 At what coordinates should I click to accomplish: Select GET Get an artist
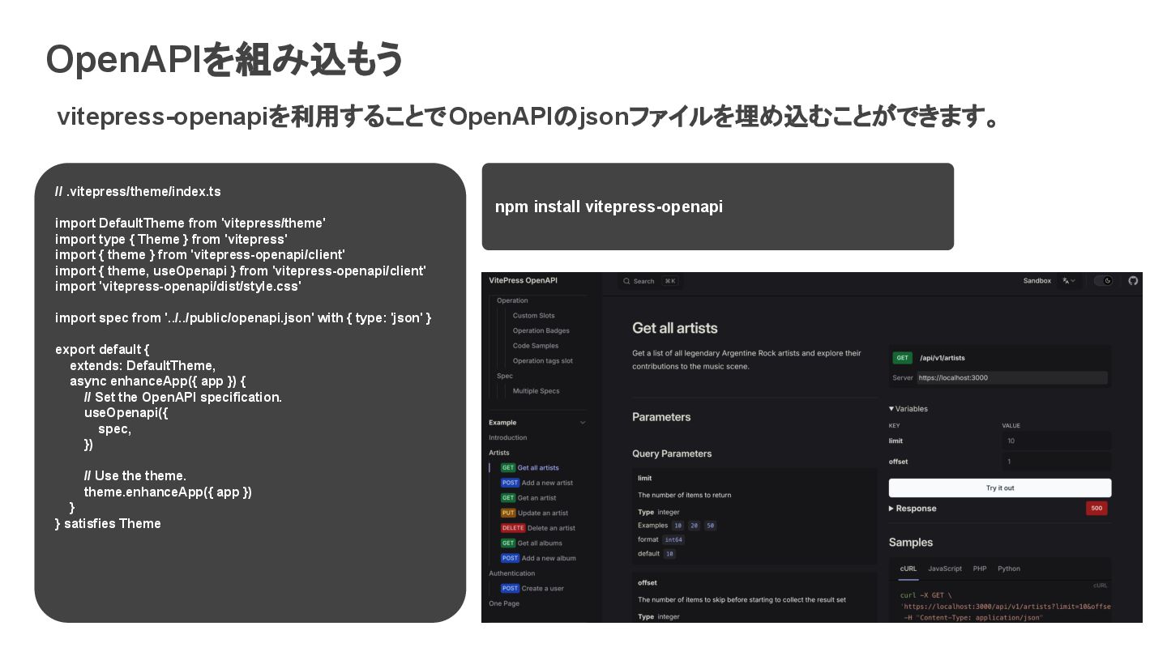pos(528,498)
